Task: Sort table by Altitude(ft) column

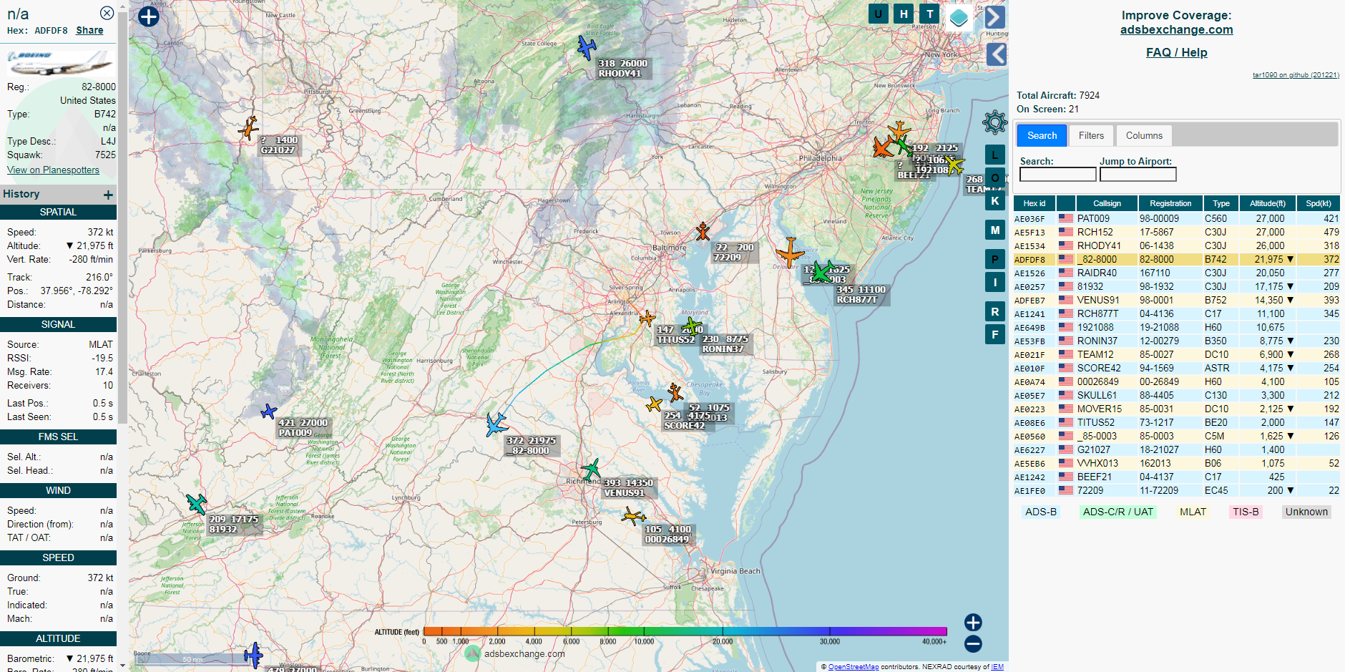Action: point(1267,203)
